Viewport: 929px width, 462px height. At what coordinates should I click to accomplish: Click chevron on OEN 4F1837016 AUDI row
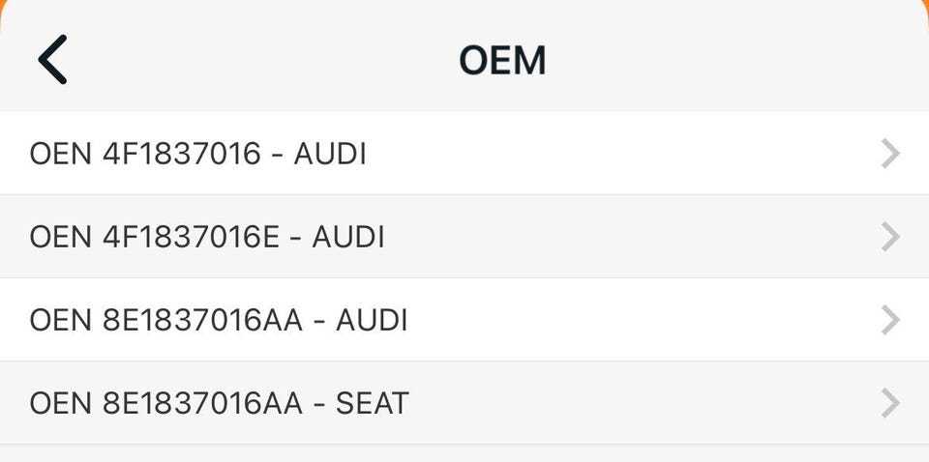(891, 154)
